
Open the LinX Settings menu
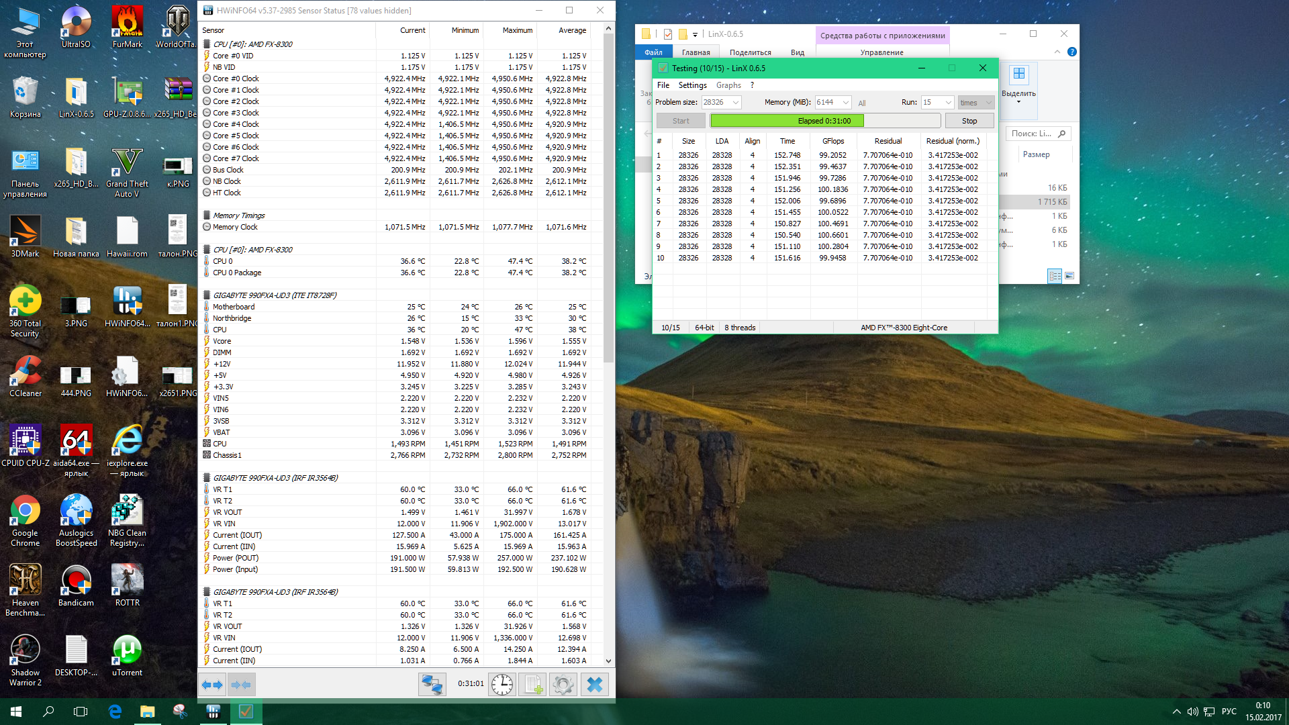(692, 85)
